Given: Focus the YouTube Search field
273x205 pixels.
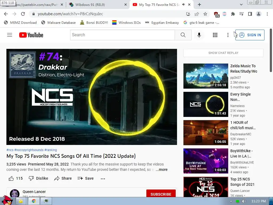Looking at the screenshot, I should point(122,35).
